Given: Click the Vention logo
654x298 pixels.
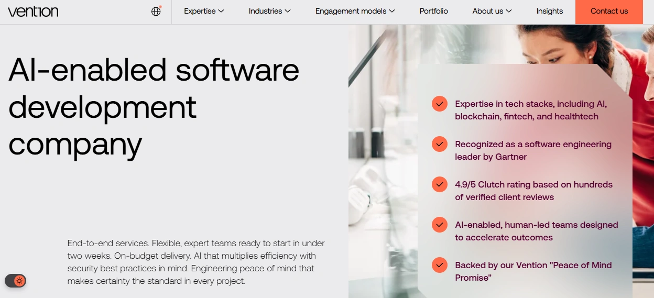Looking at the screenshot, I should (x=33, y=12).
